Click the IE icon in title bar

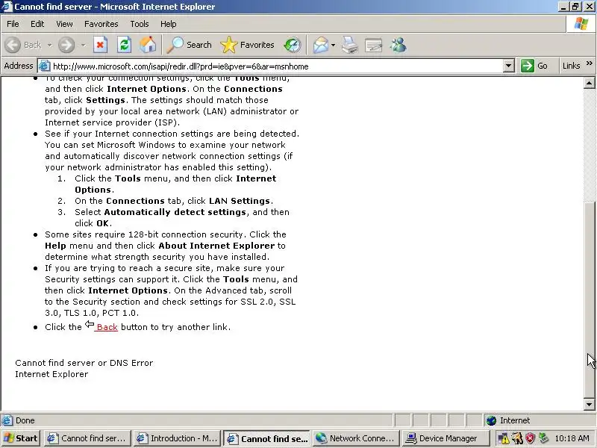pos(7,7)
